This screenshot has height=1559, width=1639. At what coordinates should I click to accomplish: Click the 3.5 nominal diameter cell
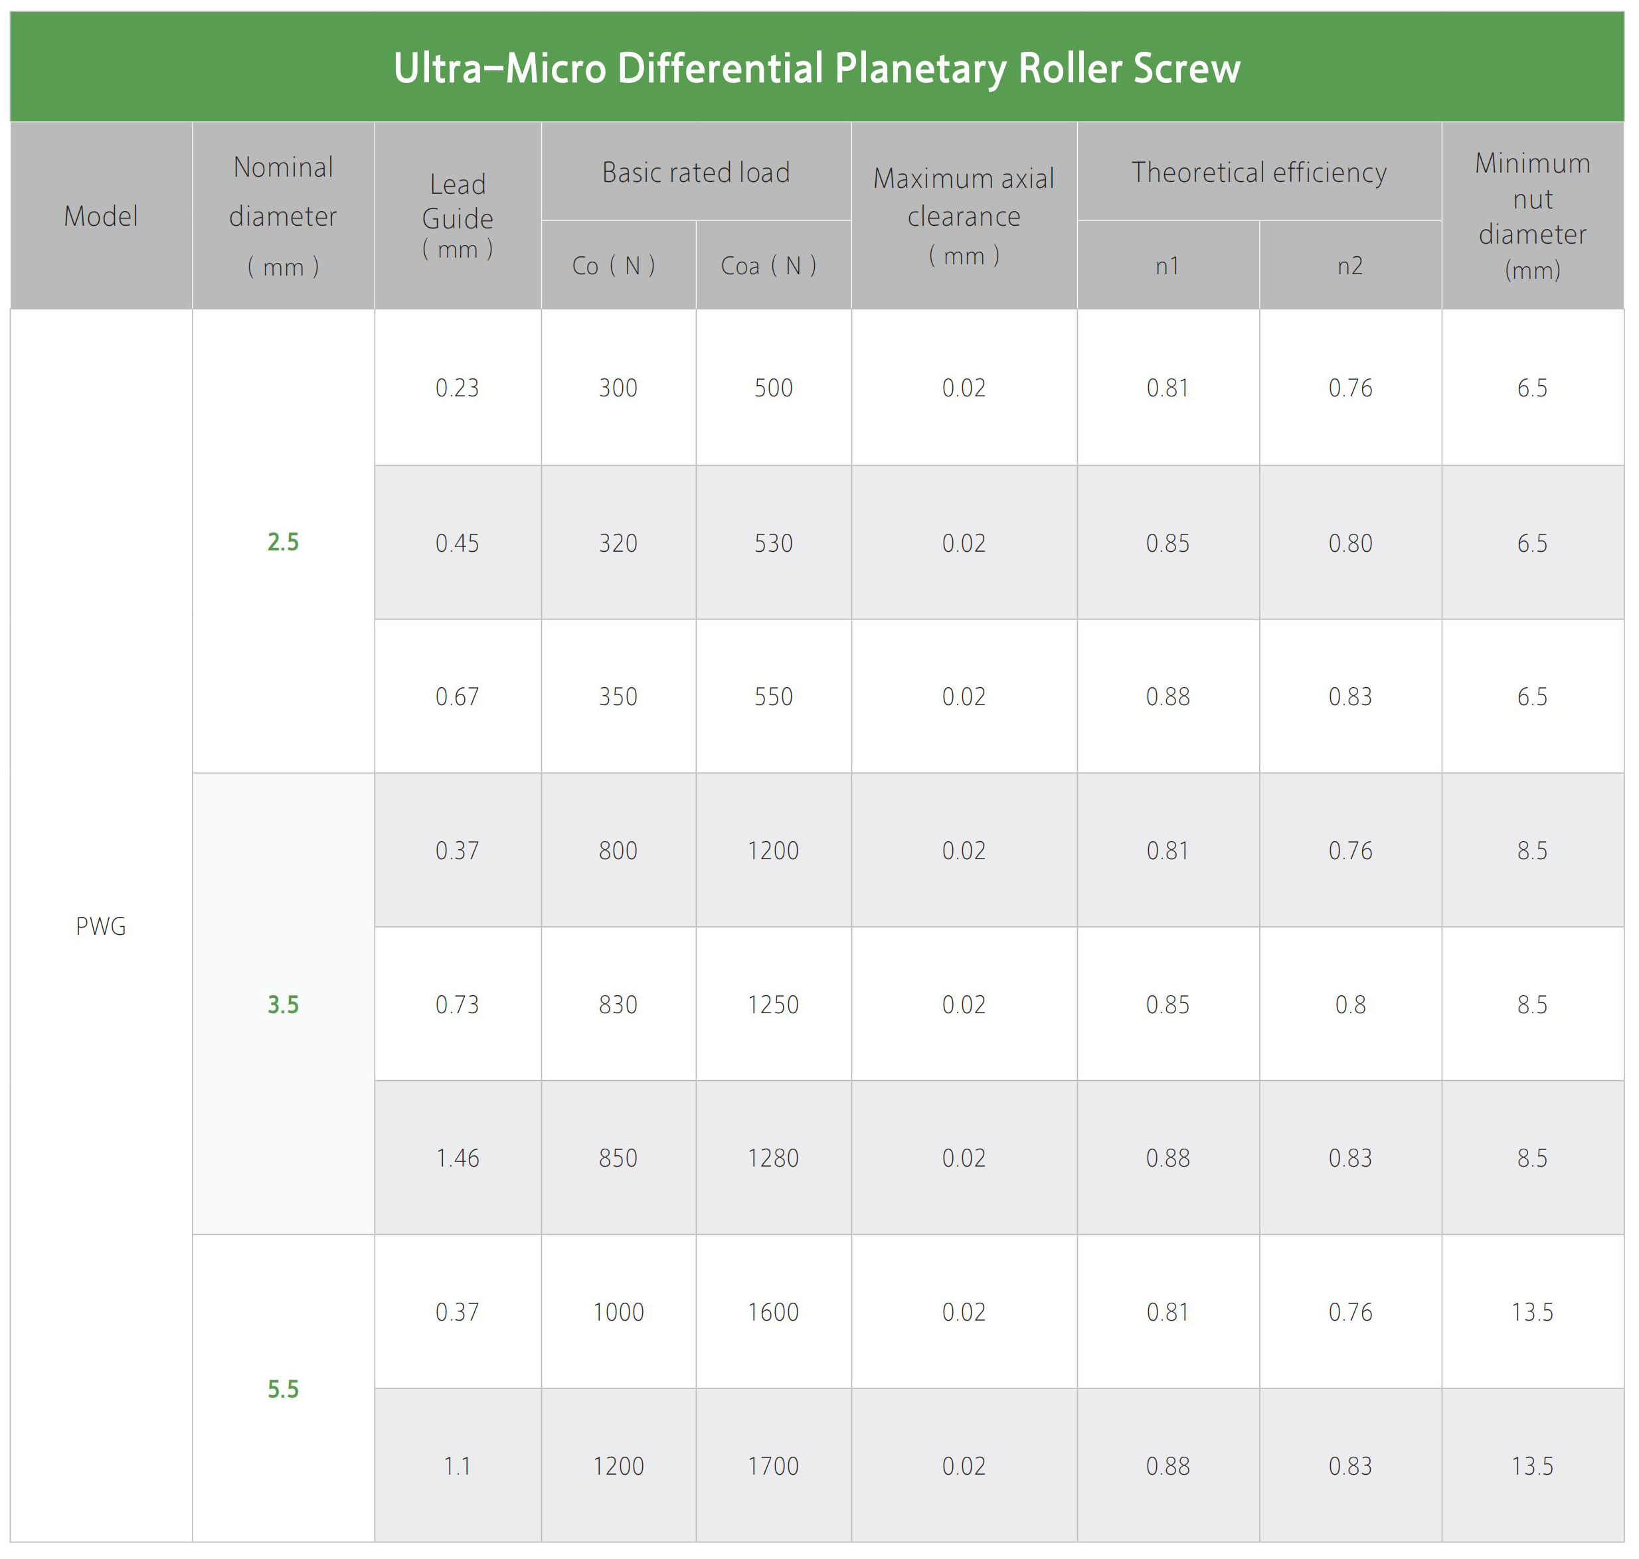[x=283, y=1004]
